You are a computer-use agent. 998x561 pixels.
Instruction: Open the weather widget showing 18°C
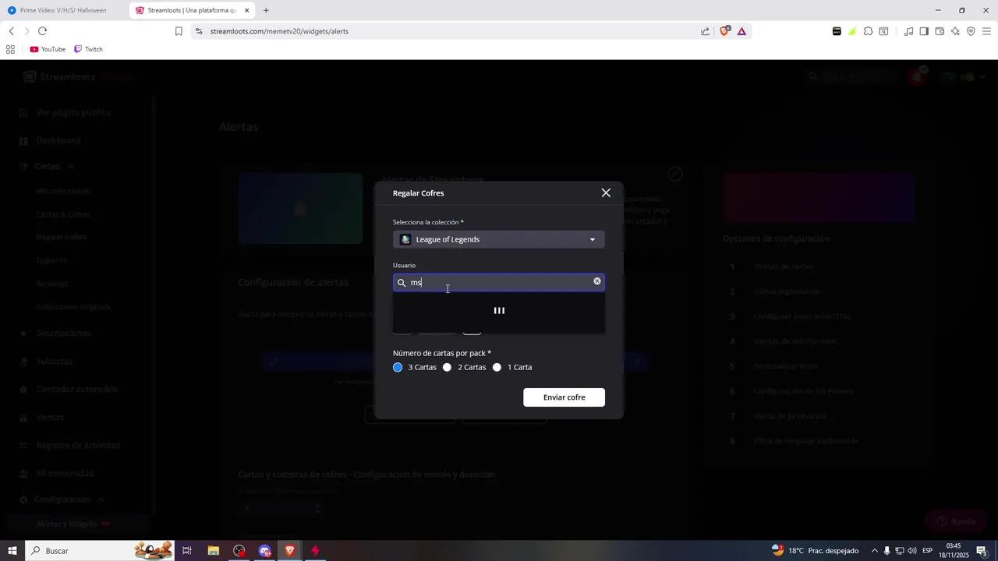tap(815, 551)
